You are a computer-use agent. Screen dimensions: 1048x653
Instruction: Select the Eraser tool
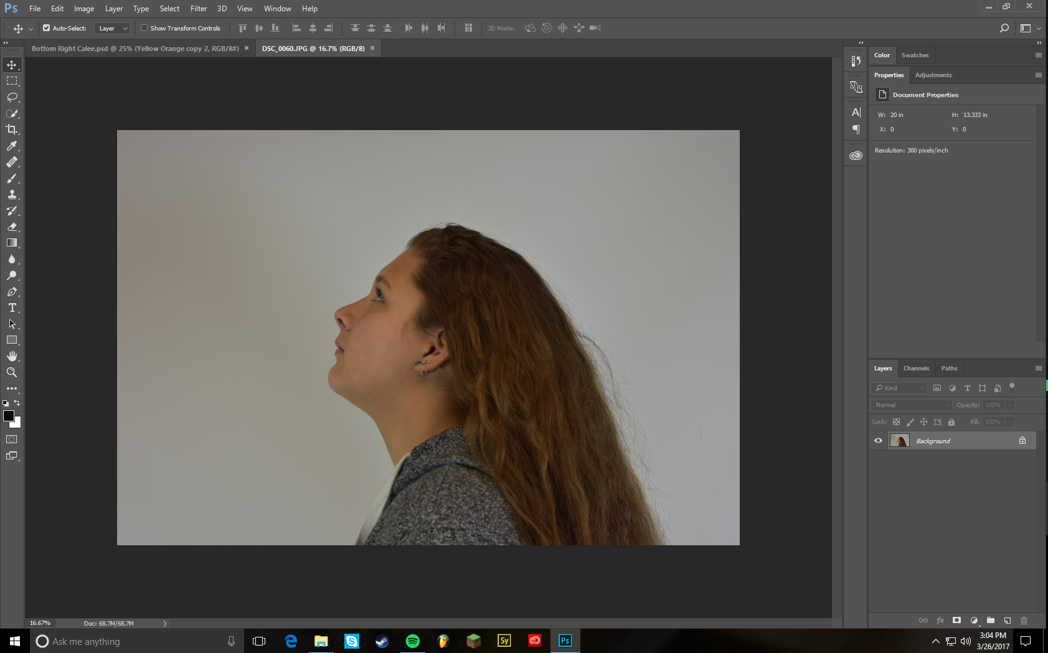point(12,227)
